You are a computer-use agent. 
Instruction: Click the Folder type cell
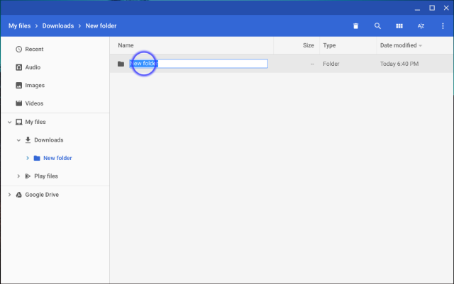[x=331, y=64]
